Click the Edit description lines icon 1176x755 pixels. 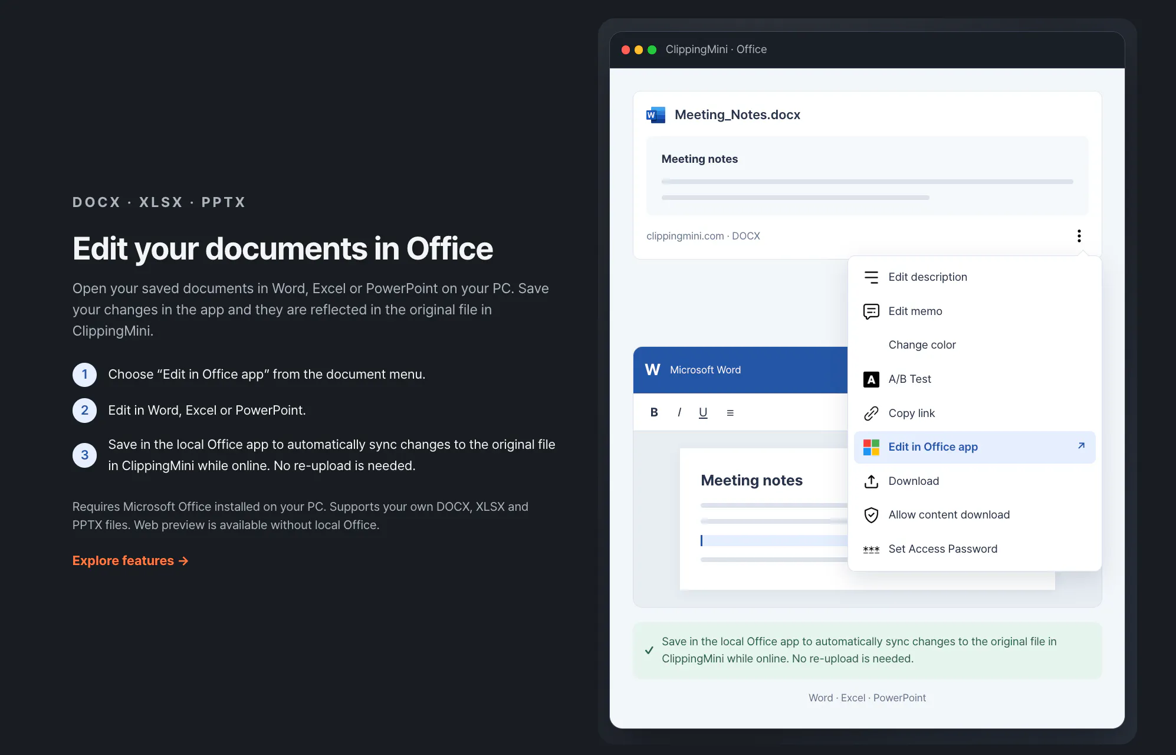click(x=871, y=277)
